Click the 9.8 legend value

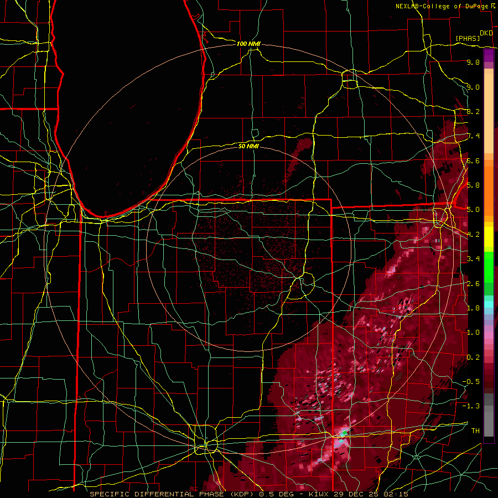pos(473,62)
